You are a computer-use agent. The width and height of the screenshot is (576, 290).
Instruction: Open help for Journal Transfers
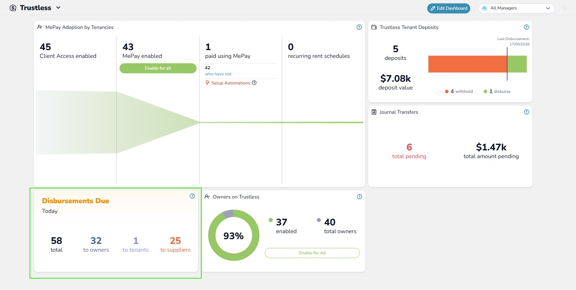point(527,112)
